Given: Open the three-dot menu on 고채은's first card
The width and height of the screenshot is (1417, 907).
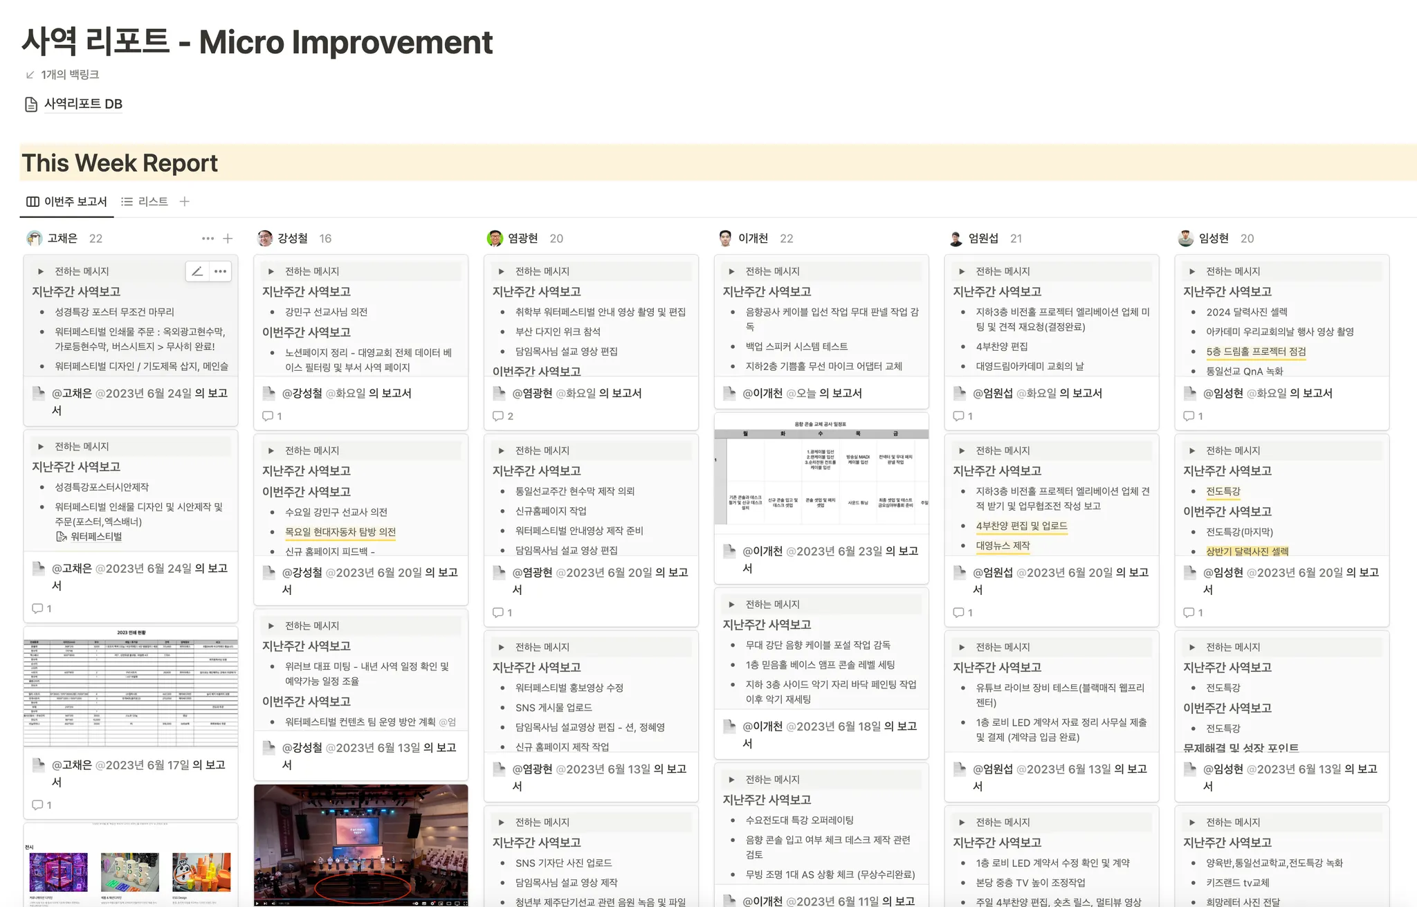Looking at the screenshot, I should (x=220, y=271).
